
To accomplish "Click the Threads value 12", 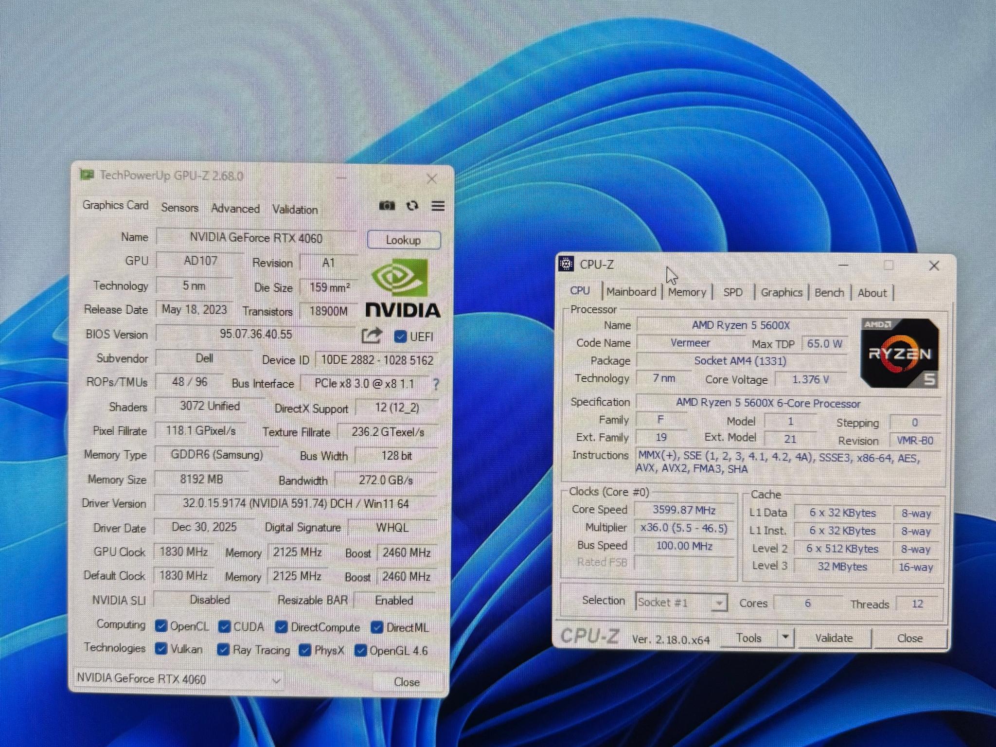I will [917, 604].
